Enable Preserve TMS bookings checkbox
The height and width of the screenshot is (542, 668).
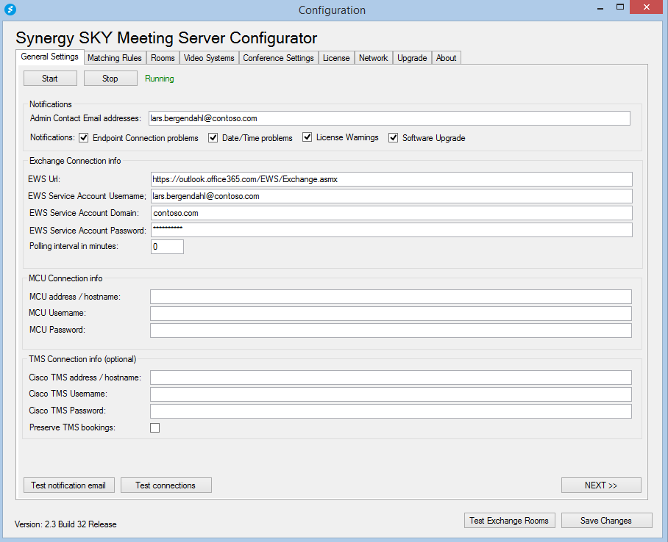tap(155, 427)
